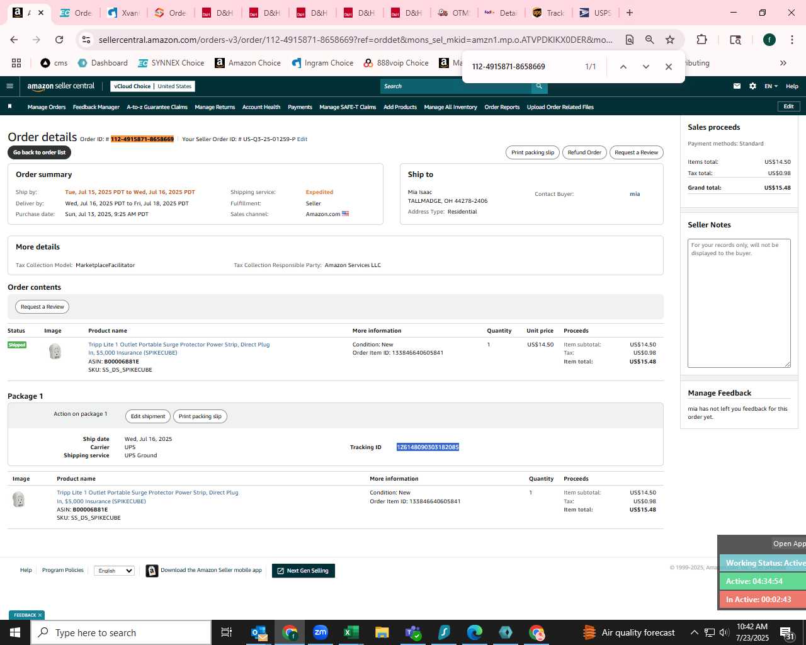
Task: Click the browser address bar
Action: point(355,40)
